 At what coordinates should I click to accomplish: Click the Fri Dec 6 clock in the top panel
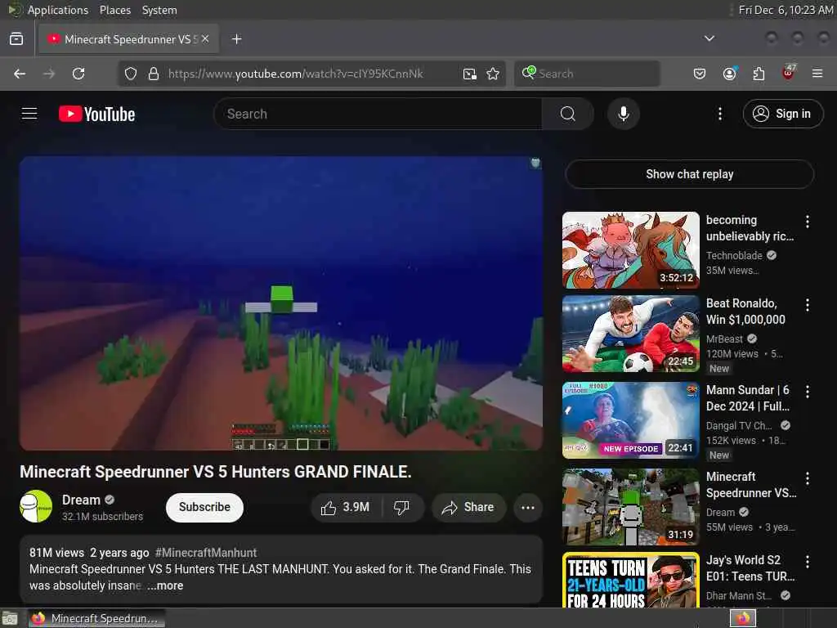[x=786, y=10]
